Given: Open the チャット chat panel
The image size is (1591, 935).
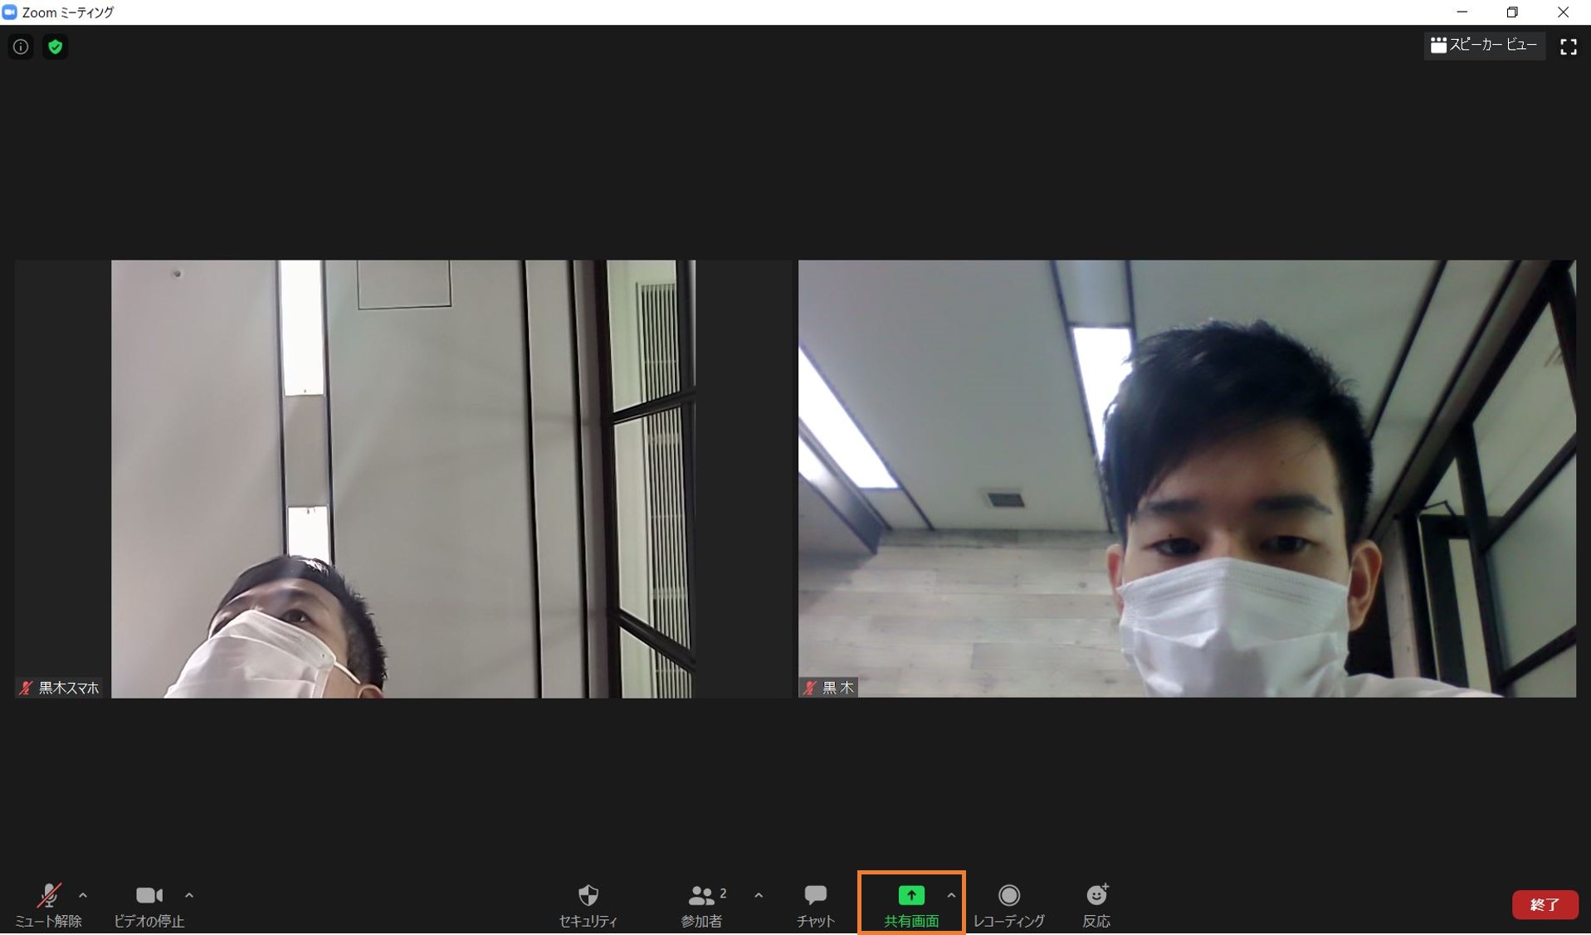Looking at the screenshot, I should (816, 904).
